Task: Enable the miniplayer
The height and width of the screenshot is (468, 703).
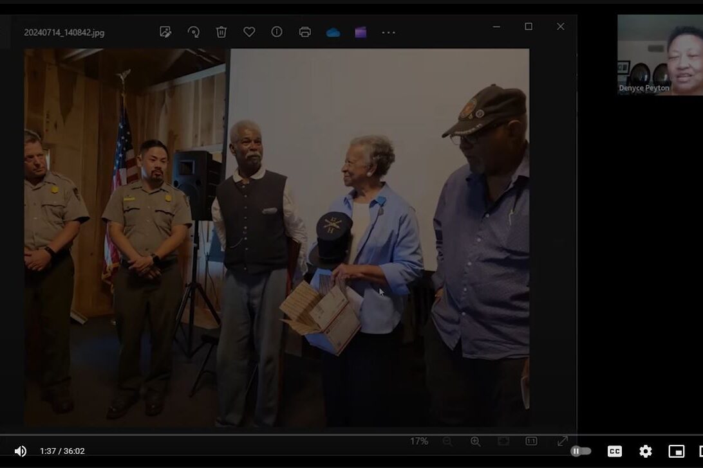Action: pyautogui.click(x=676, y=451)
